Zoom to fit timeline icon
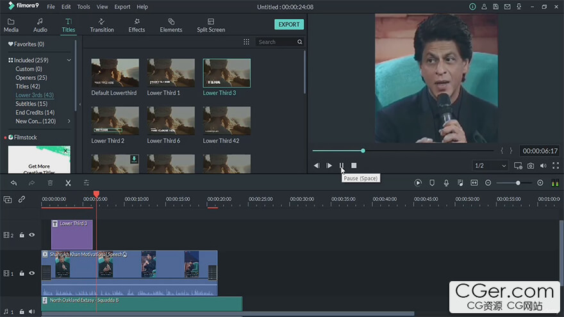Image resolution: width=564 pixels, height=317 pixels. tap(474, 183)
